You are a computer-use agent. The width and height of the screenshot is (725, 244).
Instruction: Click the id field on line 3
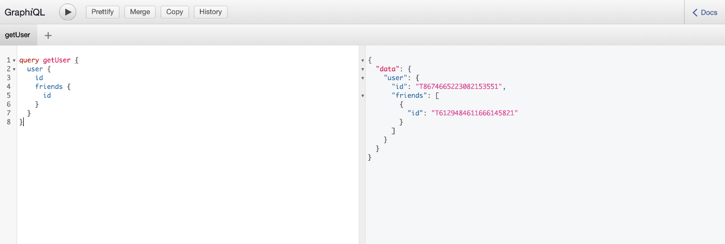[39, 78]
